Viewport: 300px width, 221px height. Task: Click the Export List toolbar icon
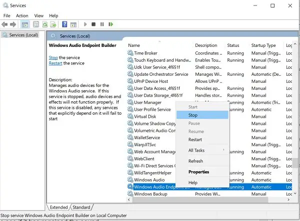[x=54, y=24]
